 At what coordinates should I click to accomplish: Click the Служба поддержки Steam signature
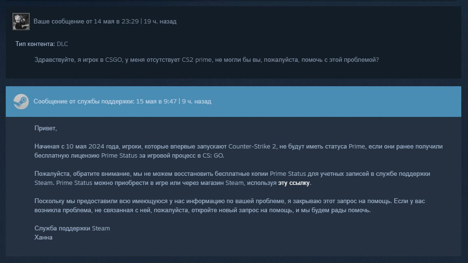pyautogui.click(x=72, y=229)
